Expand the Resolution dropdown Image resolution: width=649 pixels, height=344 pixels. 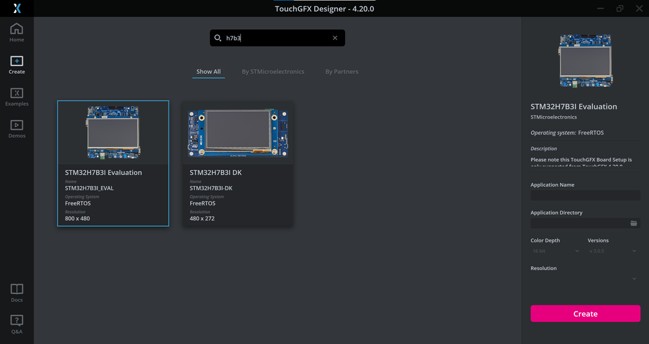pyautogui.click(x=585, y=279)
